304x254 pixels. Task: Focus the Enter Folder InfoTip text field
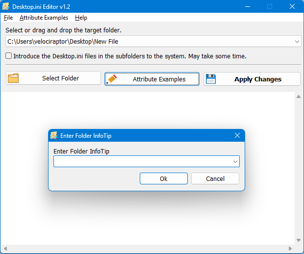[142, 161]
